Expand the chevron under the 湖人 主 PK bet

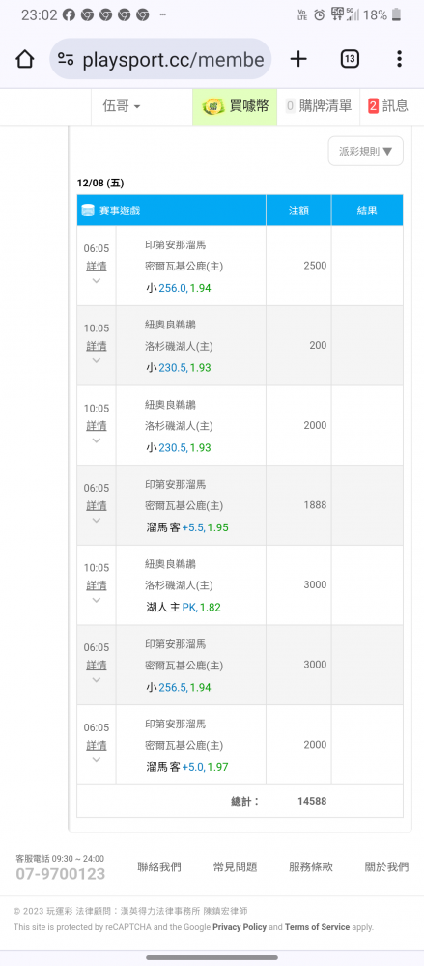coord(97,600)
